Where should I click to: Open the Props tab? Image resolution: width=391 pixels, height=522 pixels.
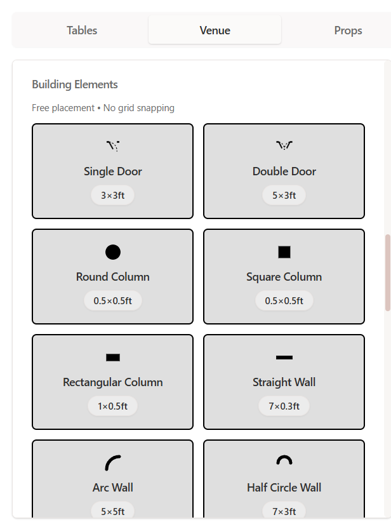(348, 30)
